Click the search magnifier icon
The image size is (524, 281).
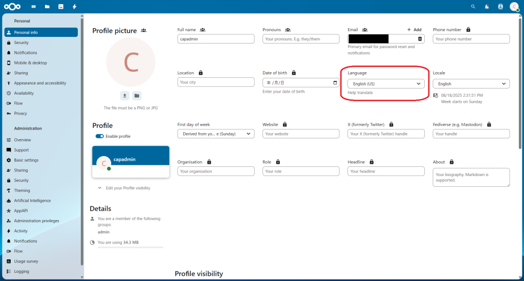(473, 7)
